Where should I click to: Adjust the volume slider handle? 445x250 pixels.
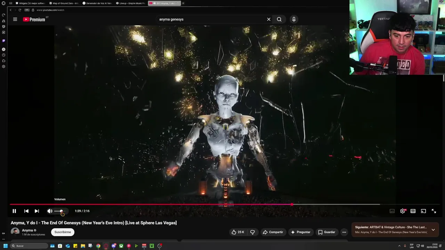tap(61, 211)
